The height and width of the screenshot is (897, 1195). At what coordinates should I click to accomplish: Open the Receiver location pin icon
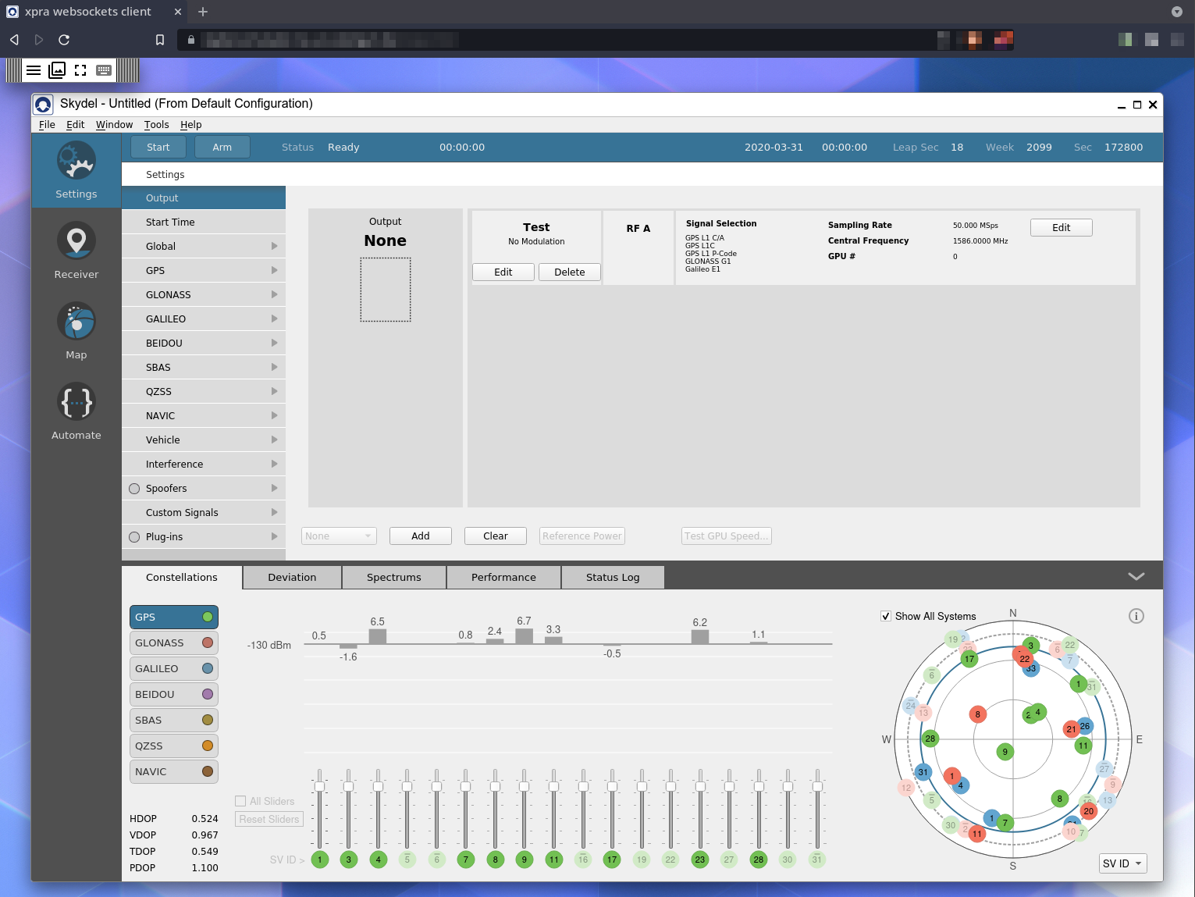pos(76,241)
